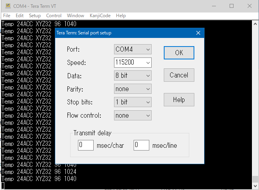Image resolution: width=259 pixels, height=190 pixels.
Task: Open the Edit menu
Action: 20,16
